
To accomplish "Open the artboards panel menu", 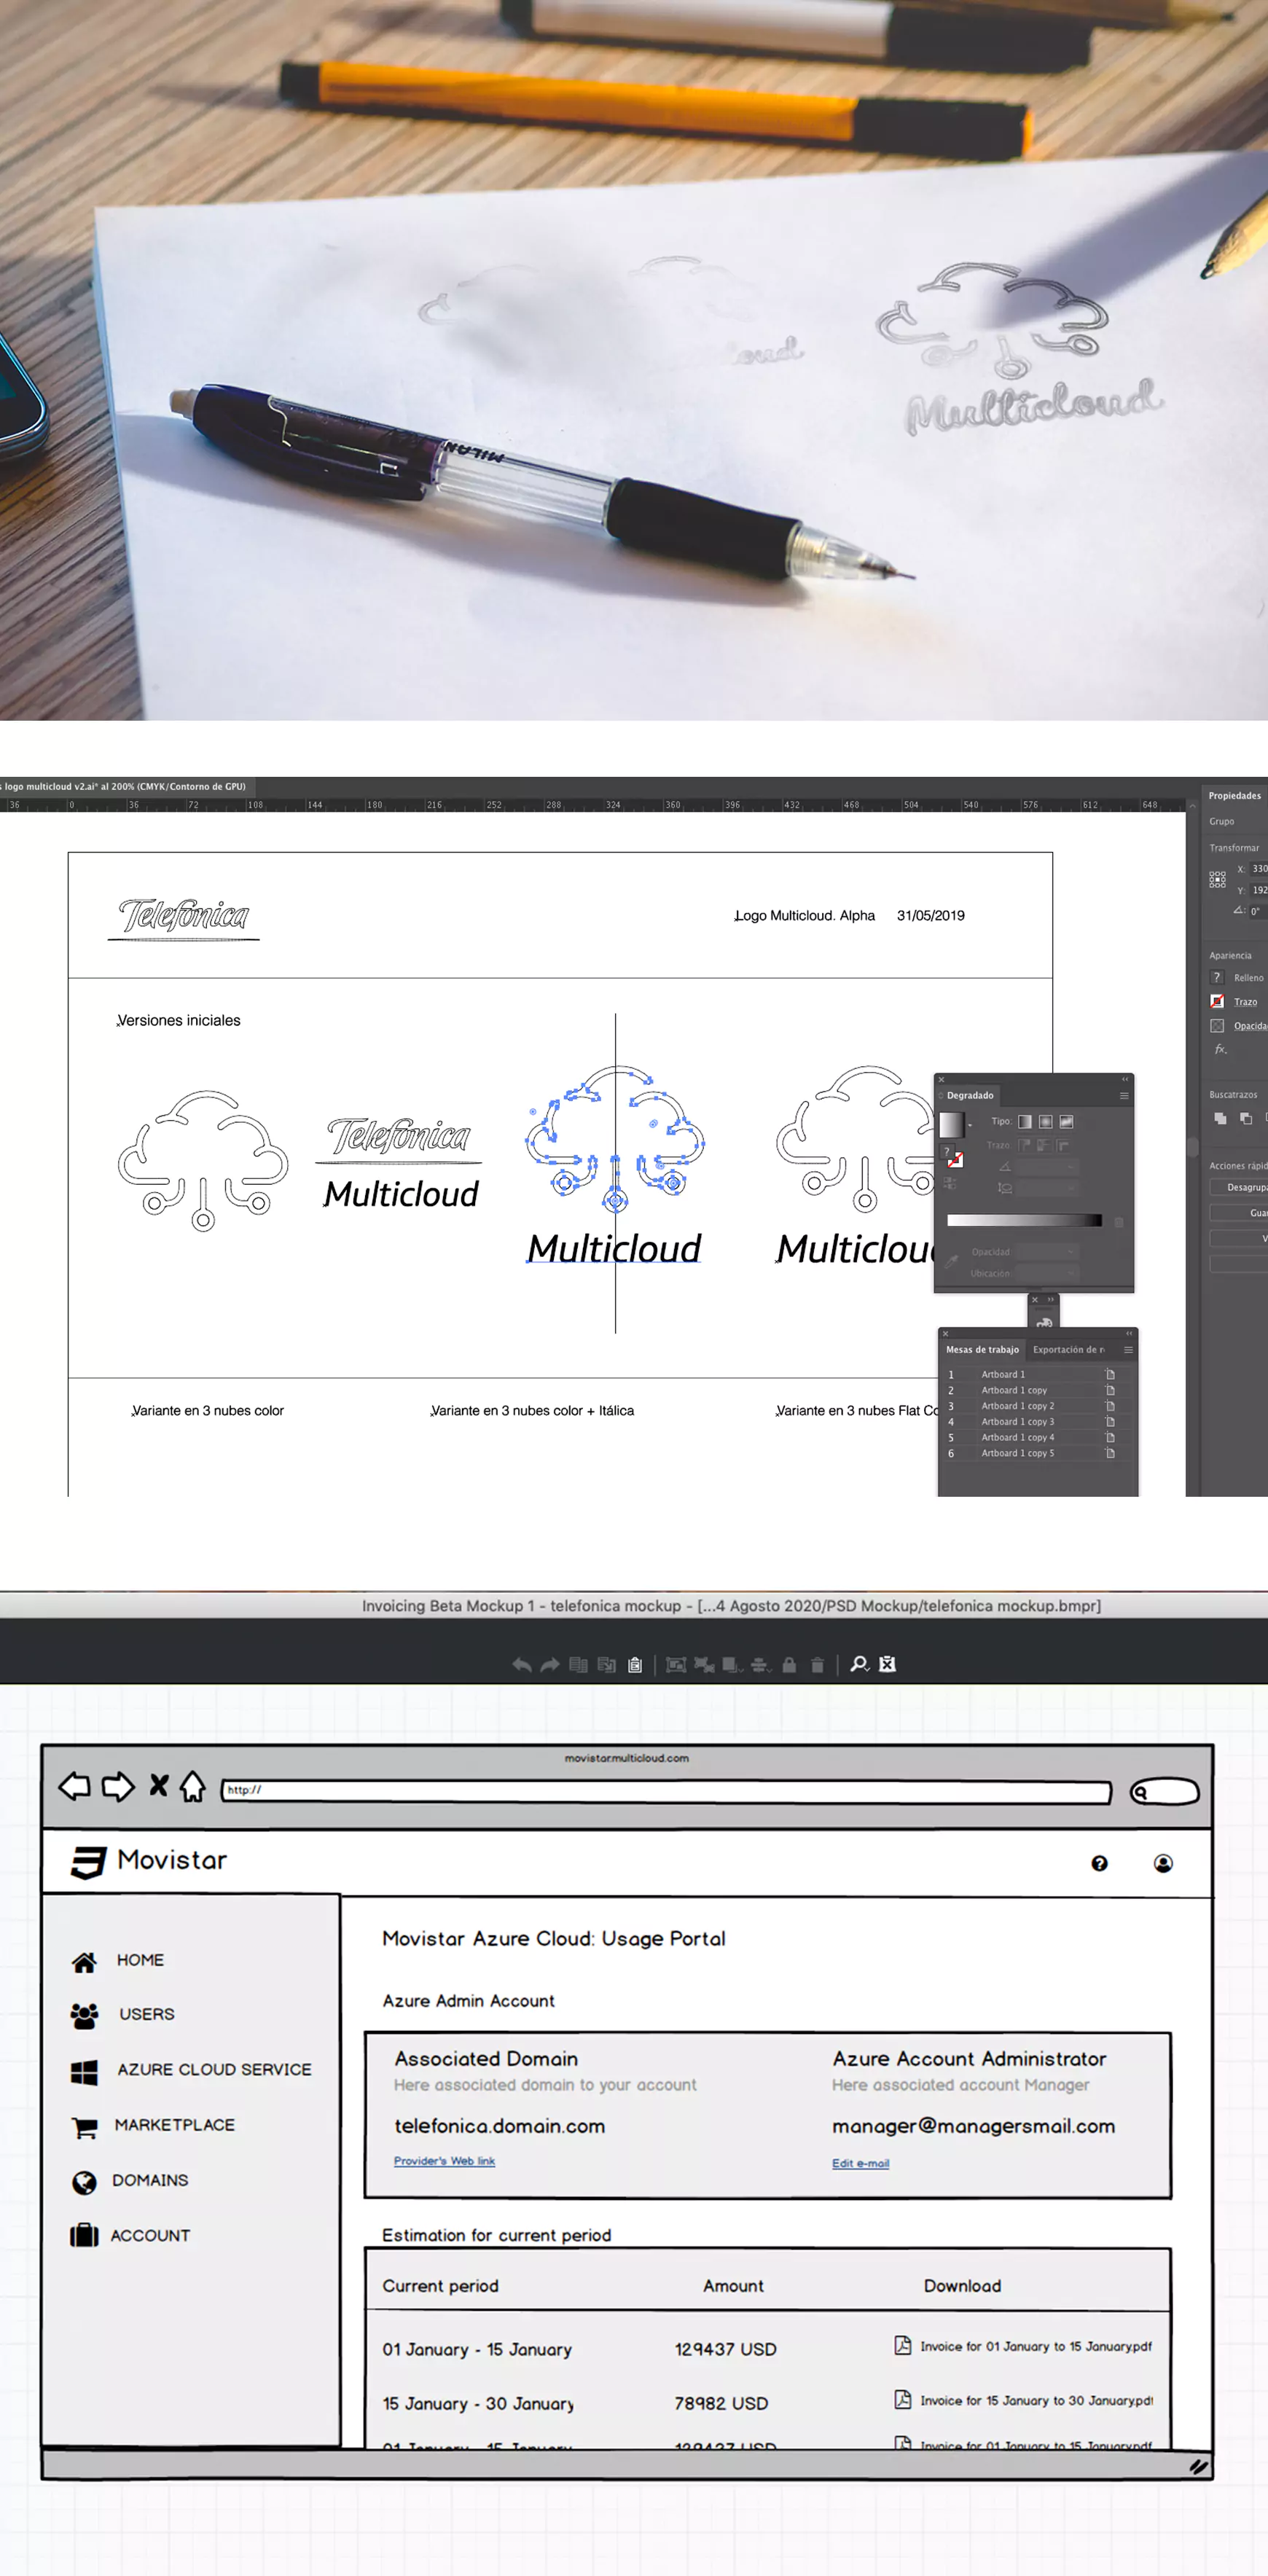I will (x=1128, y=1350).
